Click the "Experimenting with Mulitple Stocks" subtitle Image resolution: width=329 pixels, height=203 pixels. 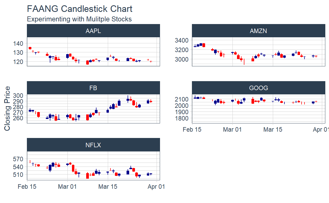79,19
